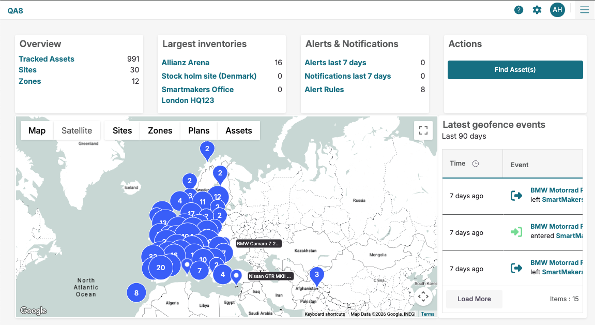Click the cluster marker 8 near the Atlantic
The width and height of the screenshot is (595, 325).
click(136, 293)
